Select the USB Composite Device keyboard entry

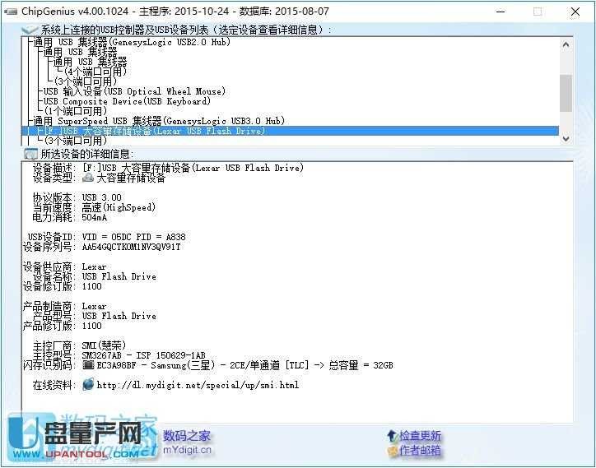pyautogui.click(x=127, y=101)
